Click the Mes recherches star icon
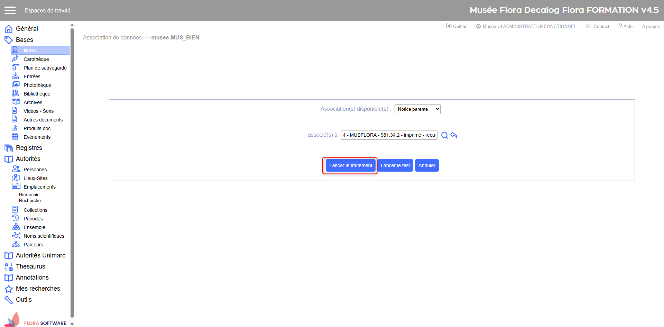 9,289
